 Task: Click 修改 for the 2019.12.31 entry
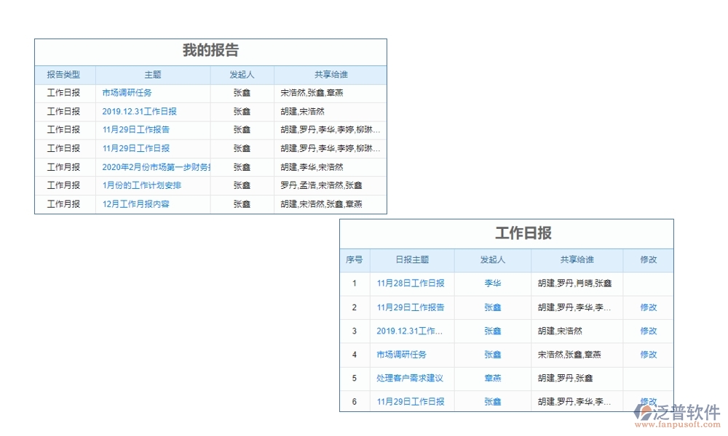(648, 331)
